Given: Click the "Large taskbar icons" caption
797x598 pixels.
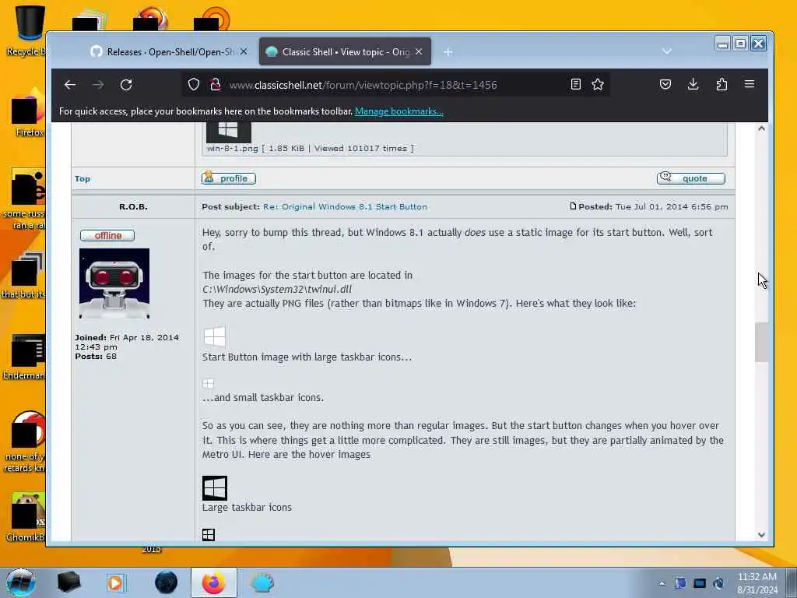Looking at the screenshot, I should pyautogui.click(x=247, y=508).
